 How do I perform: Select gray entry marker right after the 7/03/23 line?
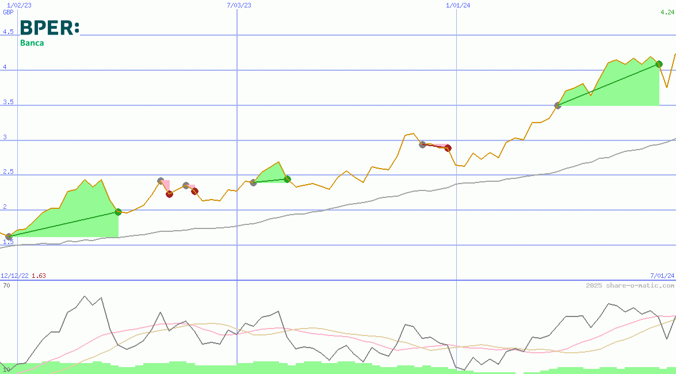click(x=253, y=182)
